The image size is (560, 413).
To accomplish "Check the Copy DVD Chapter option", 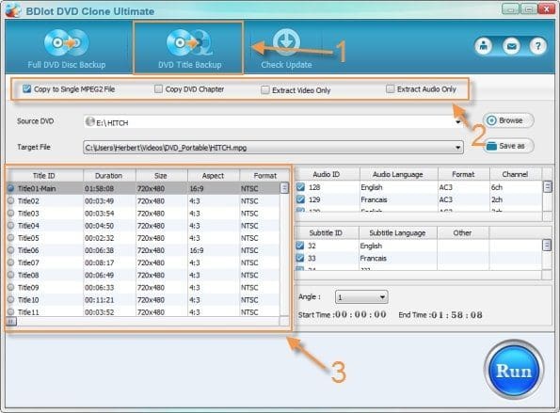I will (158, 88).
